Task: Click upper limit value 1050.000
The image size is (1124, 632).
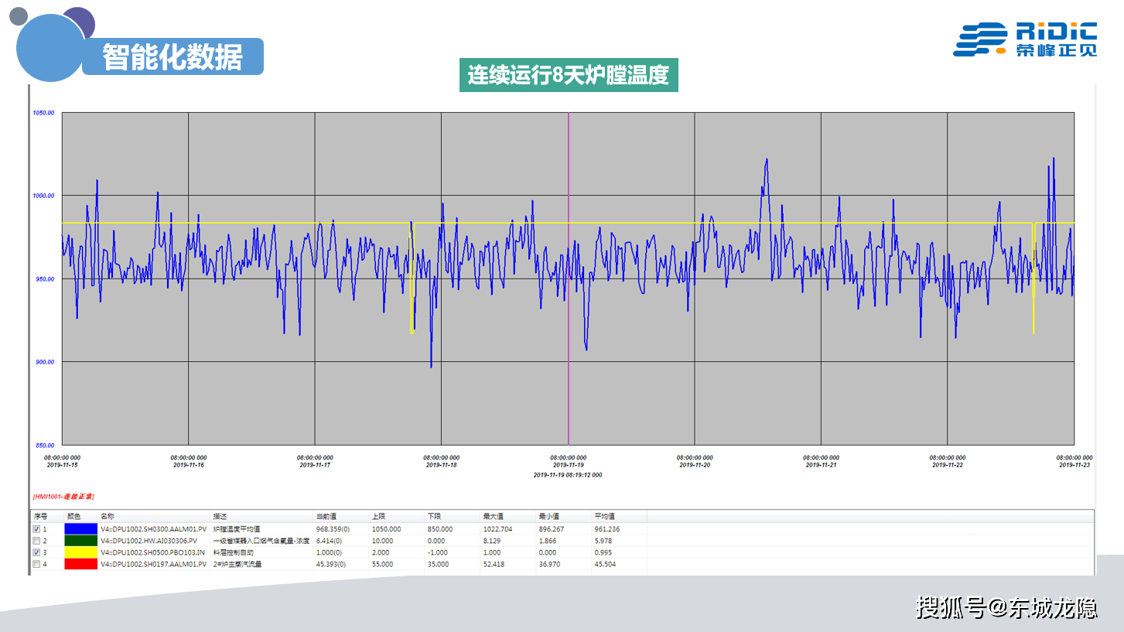Action: click(386, 529)
